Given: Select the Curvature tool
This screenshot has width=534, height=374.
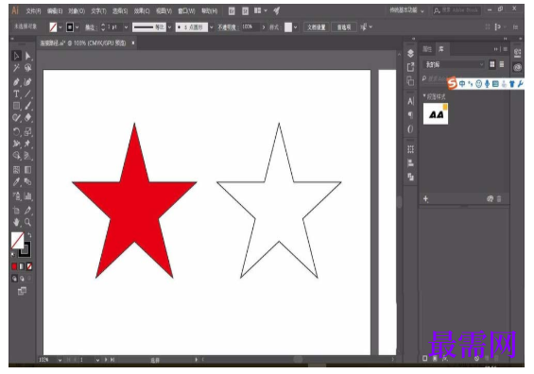Looking at the screenshot, I should (28, 81).
